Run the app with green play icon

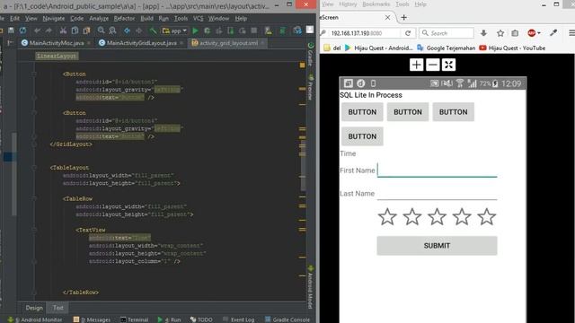coord(195,31)
